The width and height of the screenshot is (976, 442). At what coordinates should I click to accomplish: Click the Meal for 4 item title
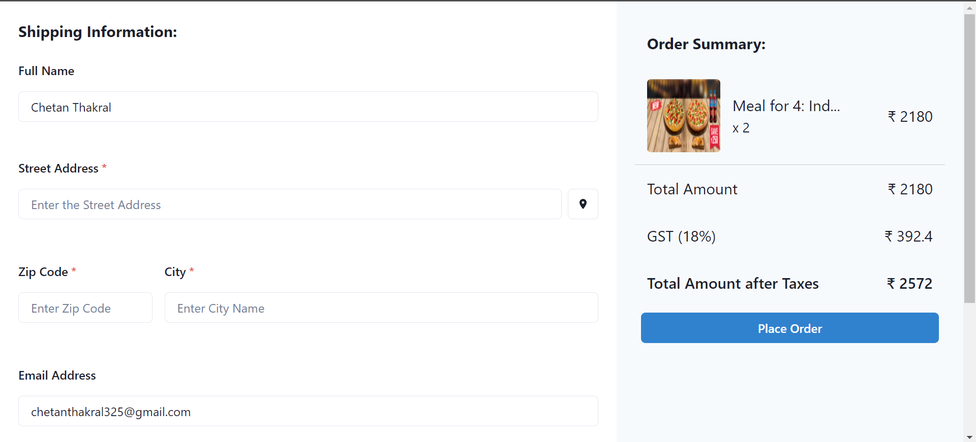(x=786, y=106)
